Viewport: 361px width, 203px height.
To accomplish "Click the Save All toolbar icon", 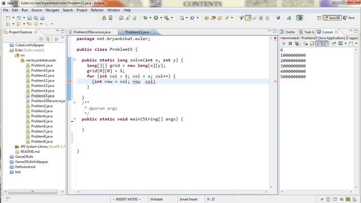I will coord(36,18).
